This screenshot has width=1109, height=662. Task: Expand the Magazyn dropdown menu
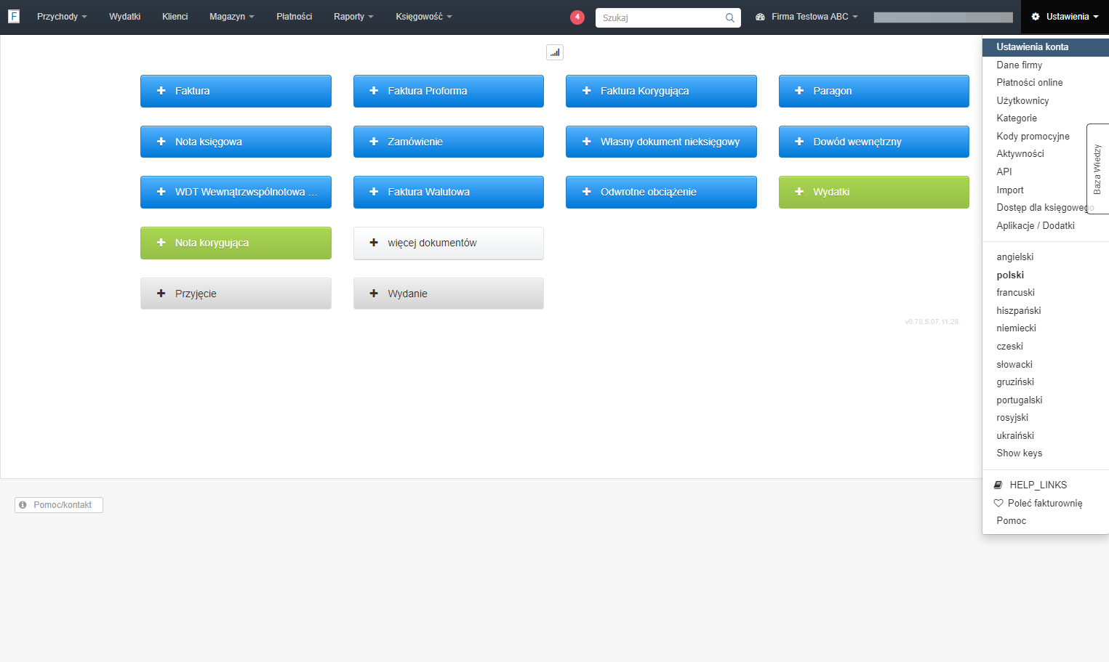click(x=232, y=17)
